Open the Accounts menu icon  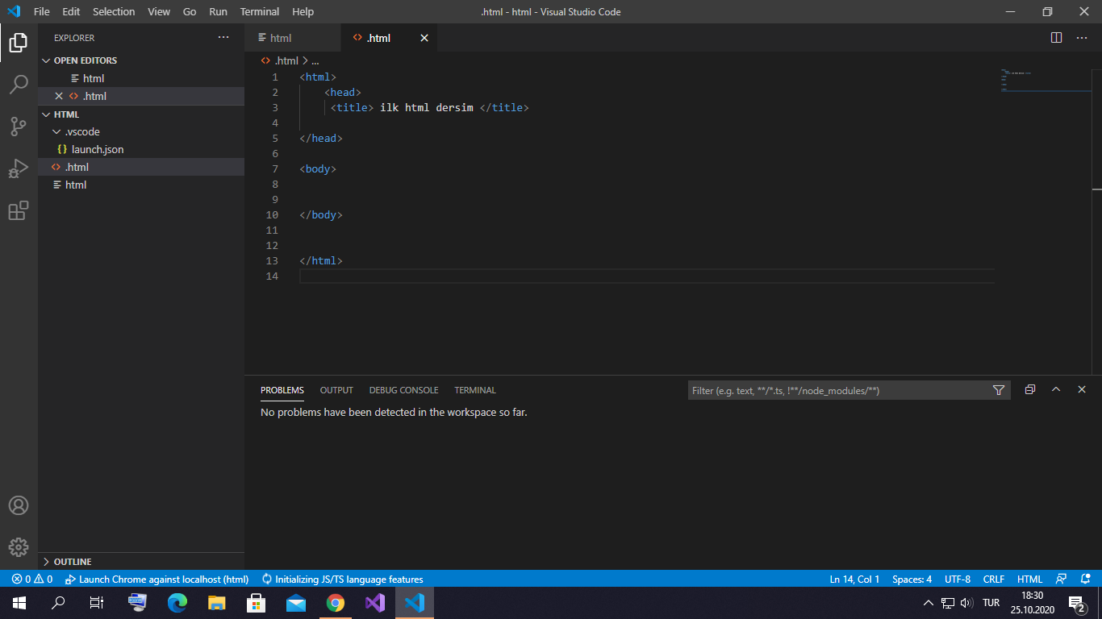[19, 505]
